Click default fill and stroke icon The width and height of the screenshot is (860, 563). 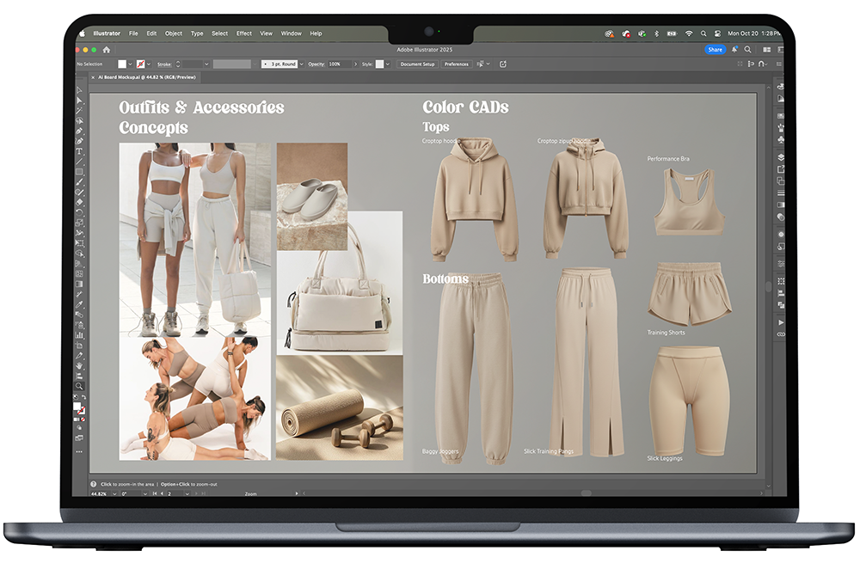pyautogui.click(x=76, y=399)
